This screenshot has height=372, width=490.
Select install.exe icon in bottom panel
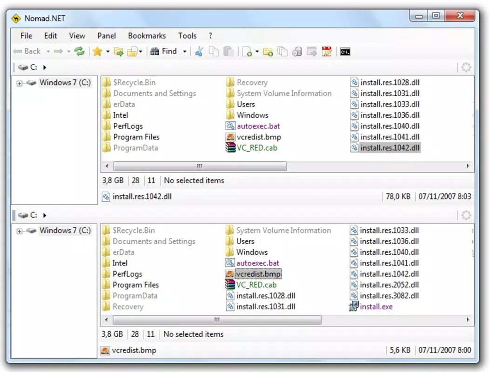click(354, 306)
